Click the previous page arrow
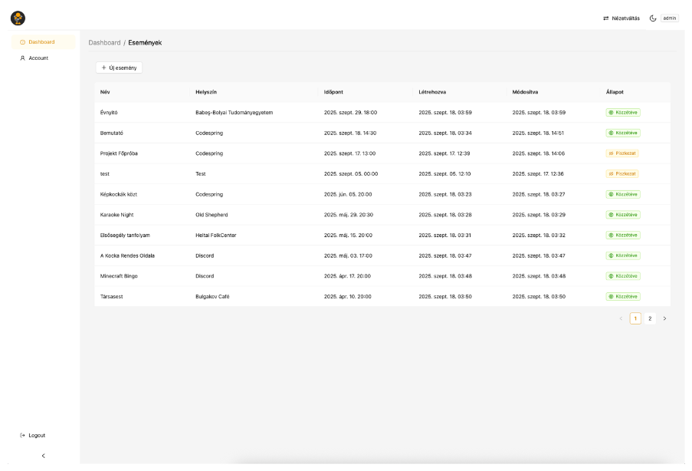692x471 pixels. tap(621, 318)
